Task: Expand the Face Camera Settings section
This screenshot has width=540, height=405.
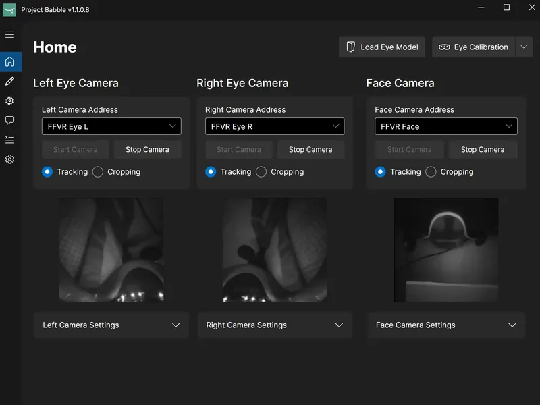Action: pyautogui.click(x=446, y=325)
